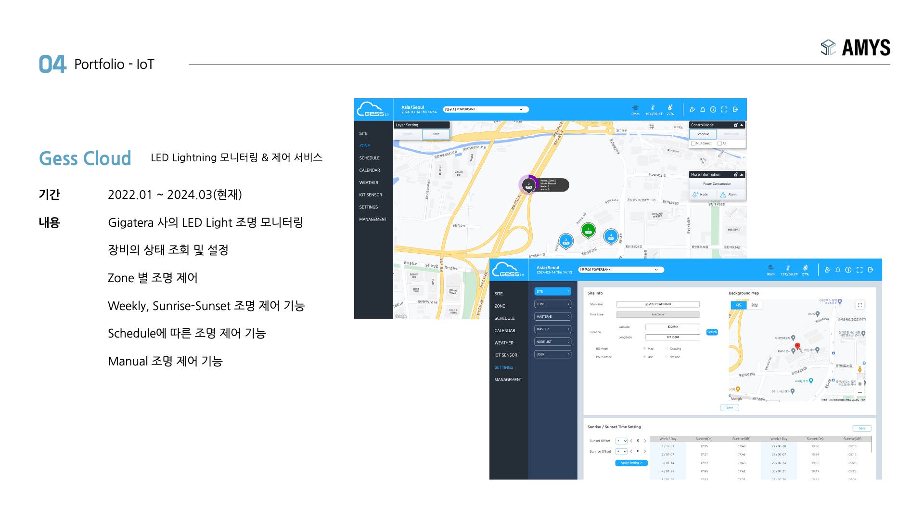Open the notification bell in the zone map window header
The image size is (924, 520).
[x=703, y=110]
